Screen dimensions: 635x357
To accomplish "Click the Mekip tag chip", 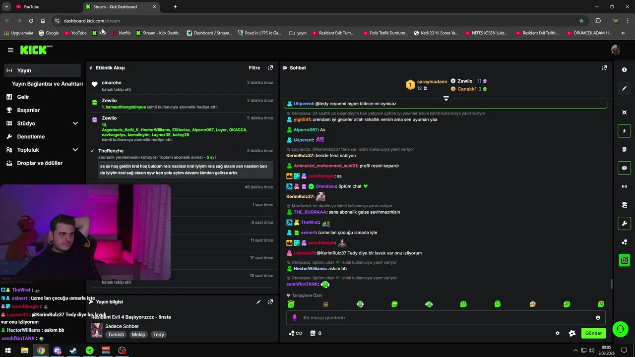I will tap(138, 335).
